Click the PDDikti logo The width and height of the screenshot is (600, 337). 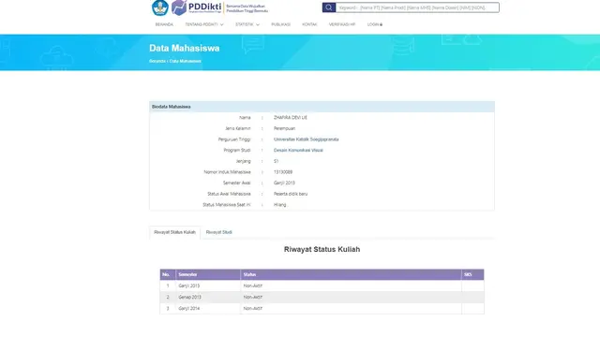pos(197,7)
